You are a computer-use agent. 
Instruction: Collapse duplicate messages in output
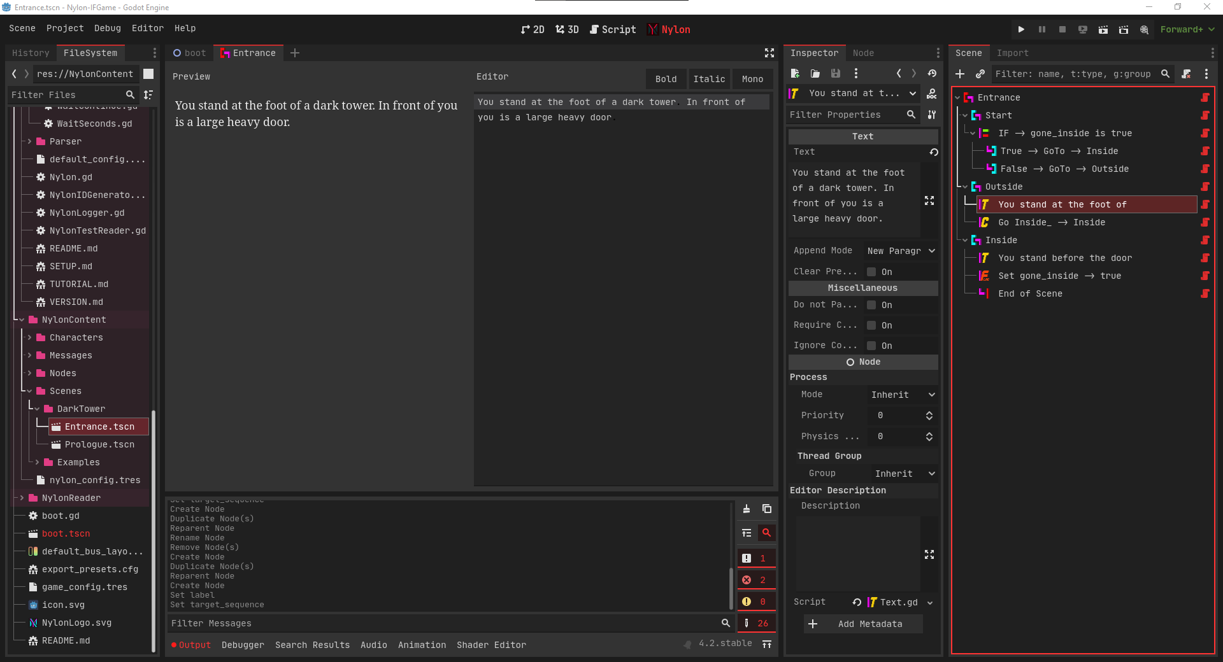747,533
